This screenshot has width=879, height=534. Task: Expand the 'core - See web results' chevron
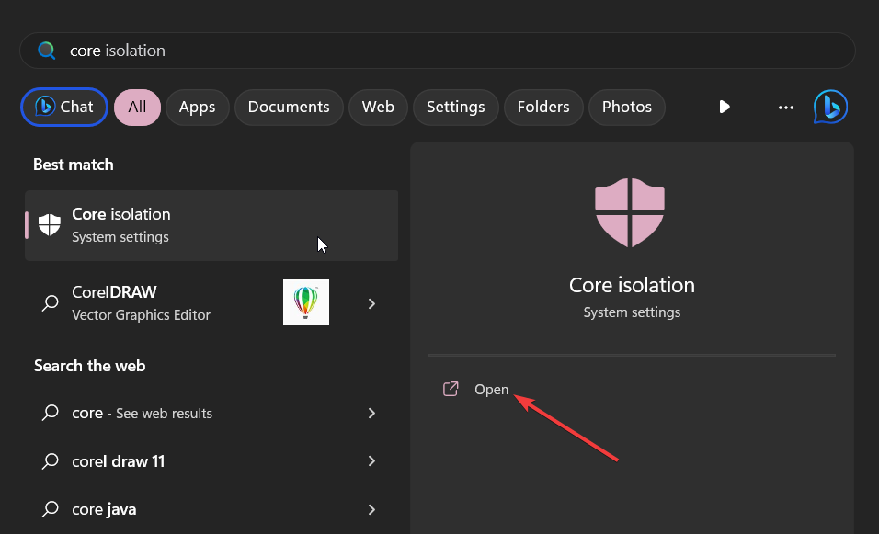pos(371,413)
